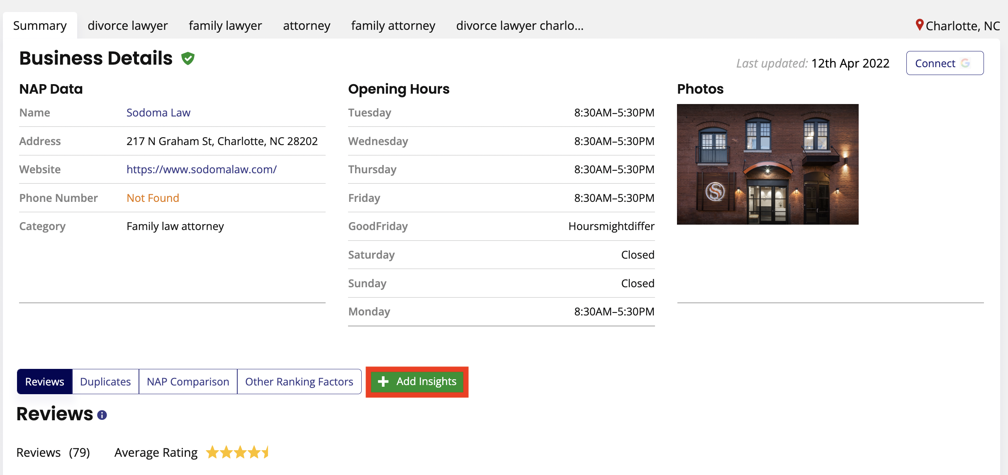Click the NAP Data heading
This screenshot has height=475, width=1008.
coord(51,89)
